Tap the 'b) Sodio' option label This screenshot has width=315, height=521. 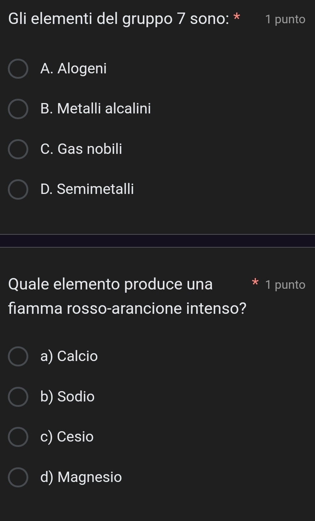click(x=67, y=396)
